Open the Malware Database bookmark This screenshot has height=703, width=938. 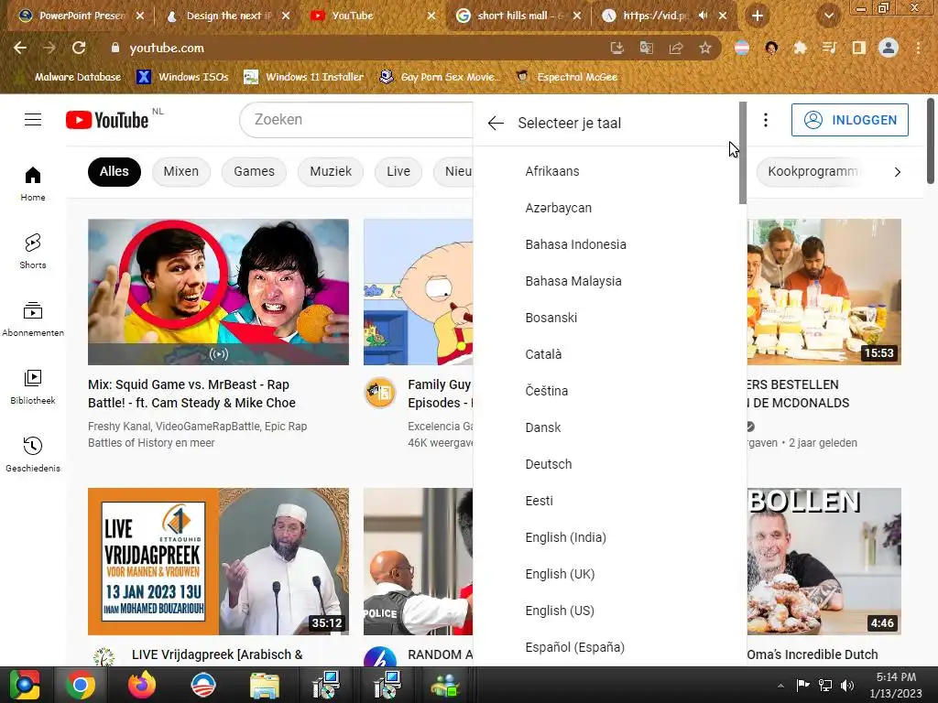coord(71,77)
